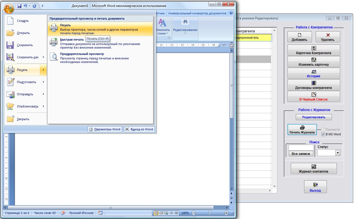The image size is (354, 219).
Task: Click Добавить button in contractor window
Action: (299, 37)
